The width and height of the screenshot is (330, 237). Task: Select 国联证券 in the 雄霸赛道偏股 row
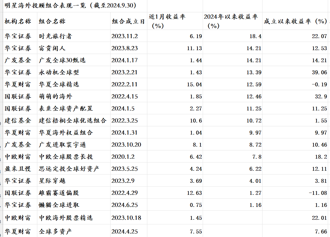[20, 193]
